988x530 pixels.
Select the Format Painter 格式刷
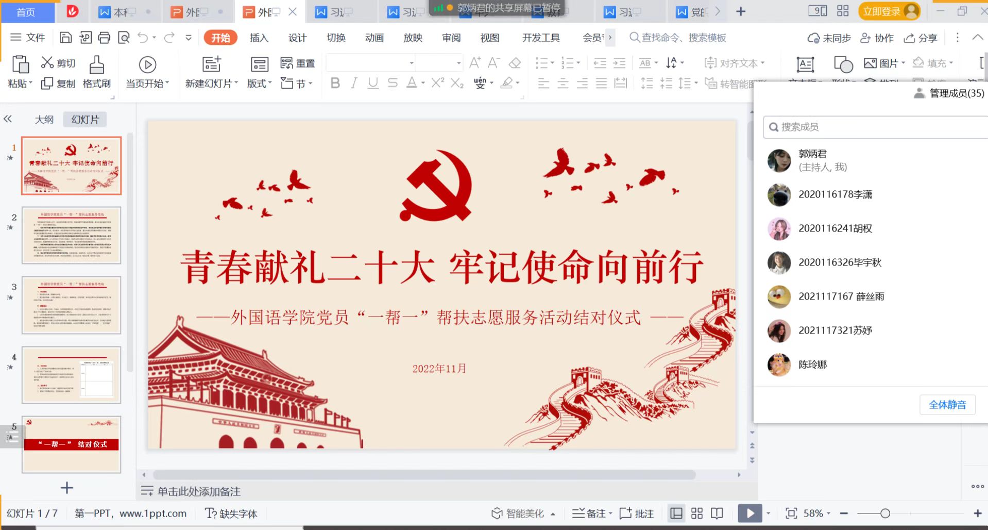click(96, 72)
